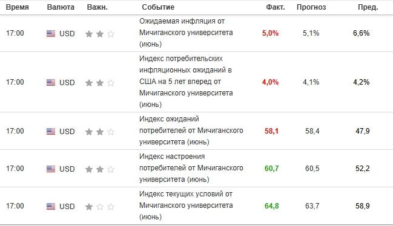Click US flag beside 5-year inflation expectations
Viewport: 393px width, 226px height.
pyautogui.click(x=51, y=82)
